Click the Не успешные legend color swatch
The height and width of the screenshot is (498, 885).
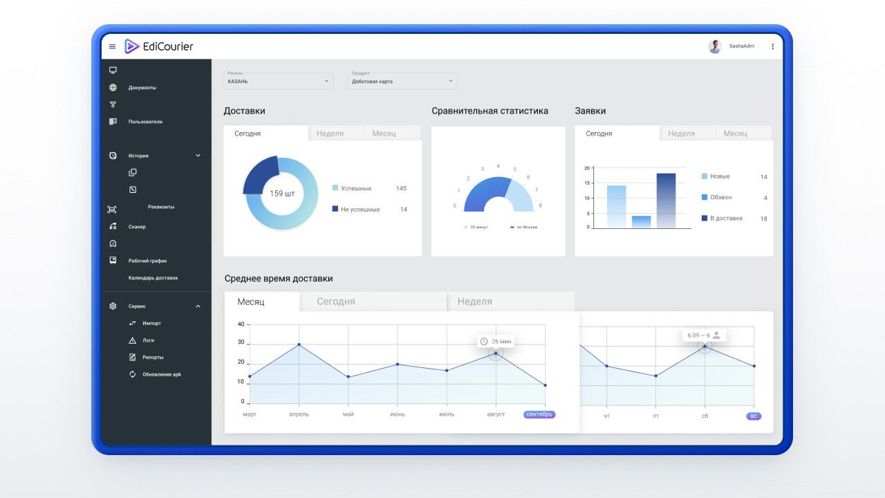click(335, 208)
